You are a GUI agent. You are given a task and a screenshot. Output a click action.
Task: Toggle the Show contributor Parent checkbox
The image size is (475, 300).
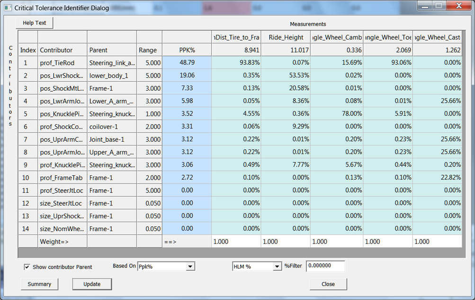click(x=27, y=266)
